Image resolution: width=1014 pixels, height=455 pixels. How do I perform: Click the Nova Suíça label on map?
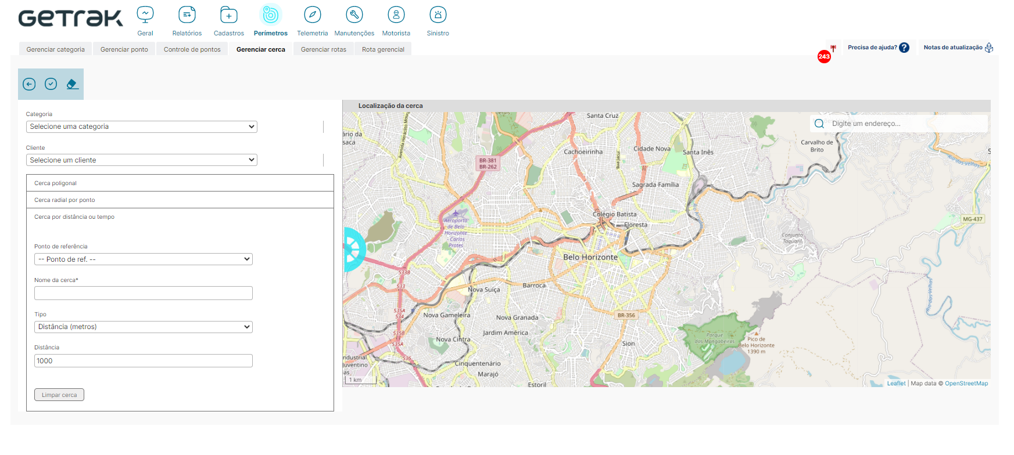(483, 290)
